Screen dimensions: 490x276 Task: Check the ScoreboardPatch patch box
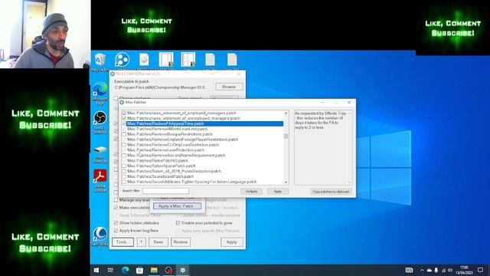[124, 176]
